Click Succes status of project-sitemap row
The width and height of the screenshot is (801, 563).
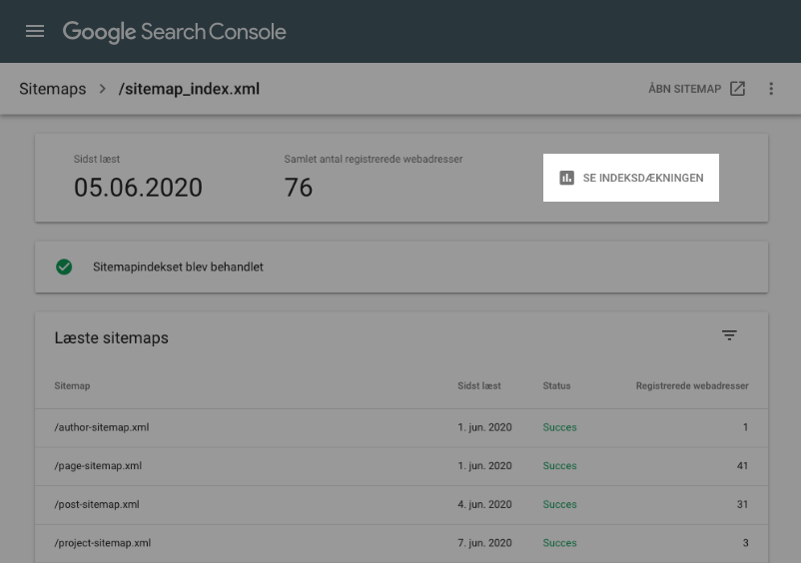(x=559, y=543)
